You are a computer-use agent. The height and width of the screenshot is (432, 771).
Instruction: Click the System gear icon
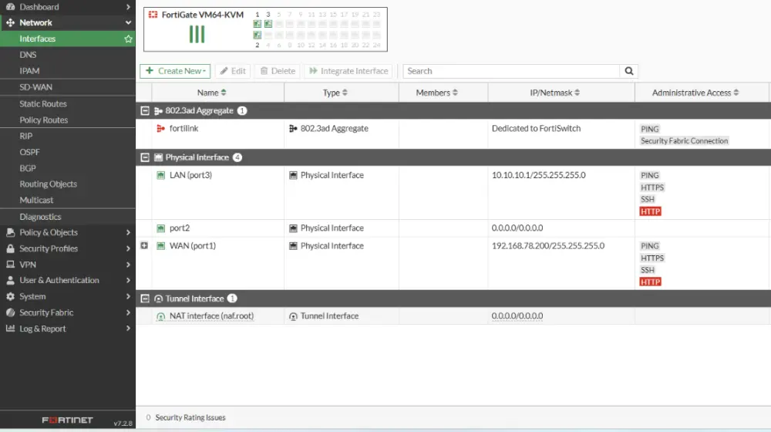[x=10, y=297]
